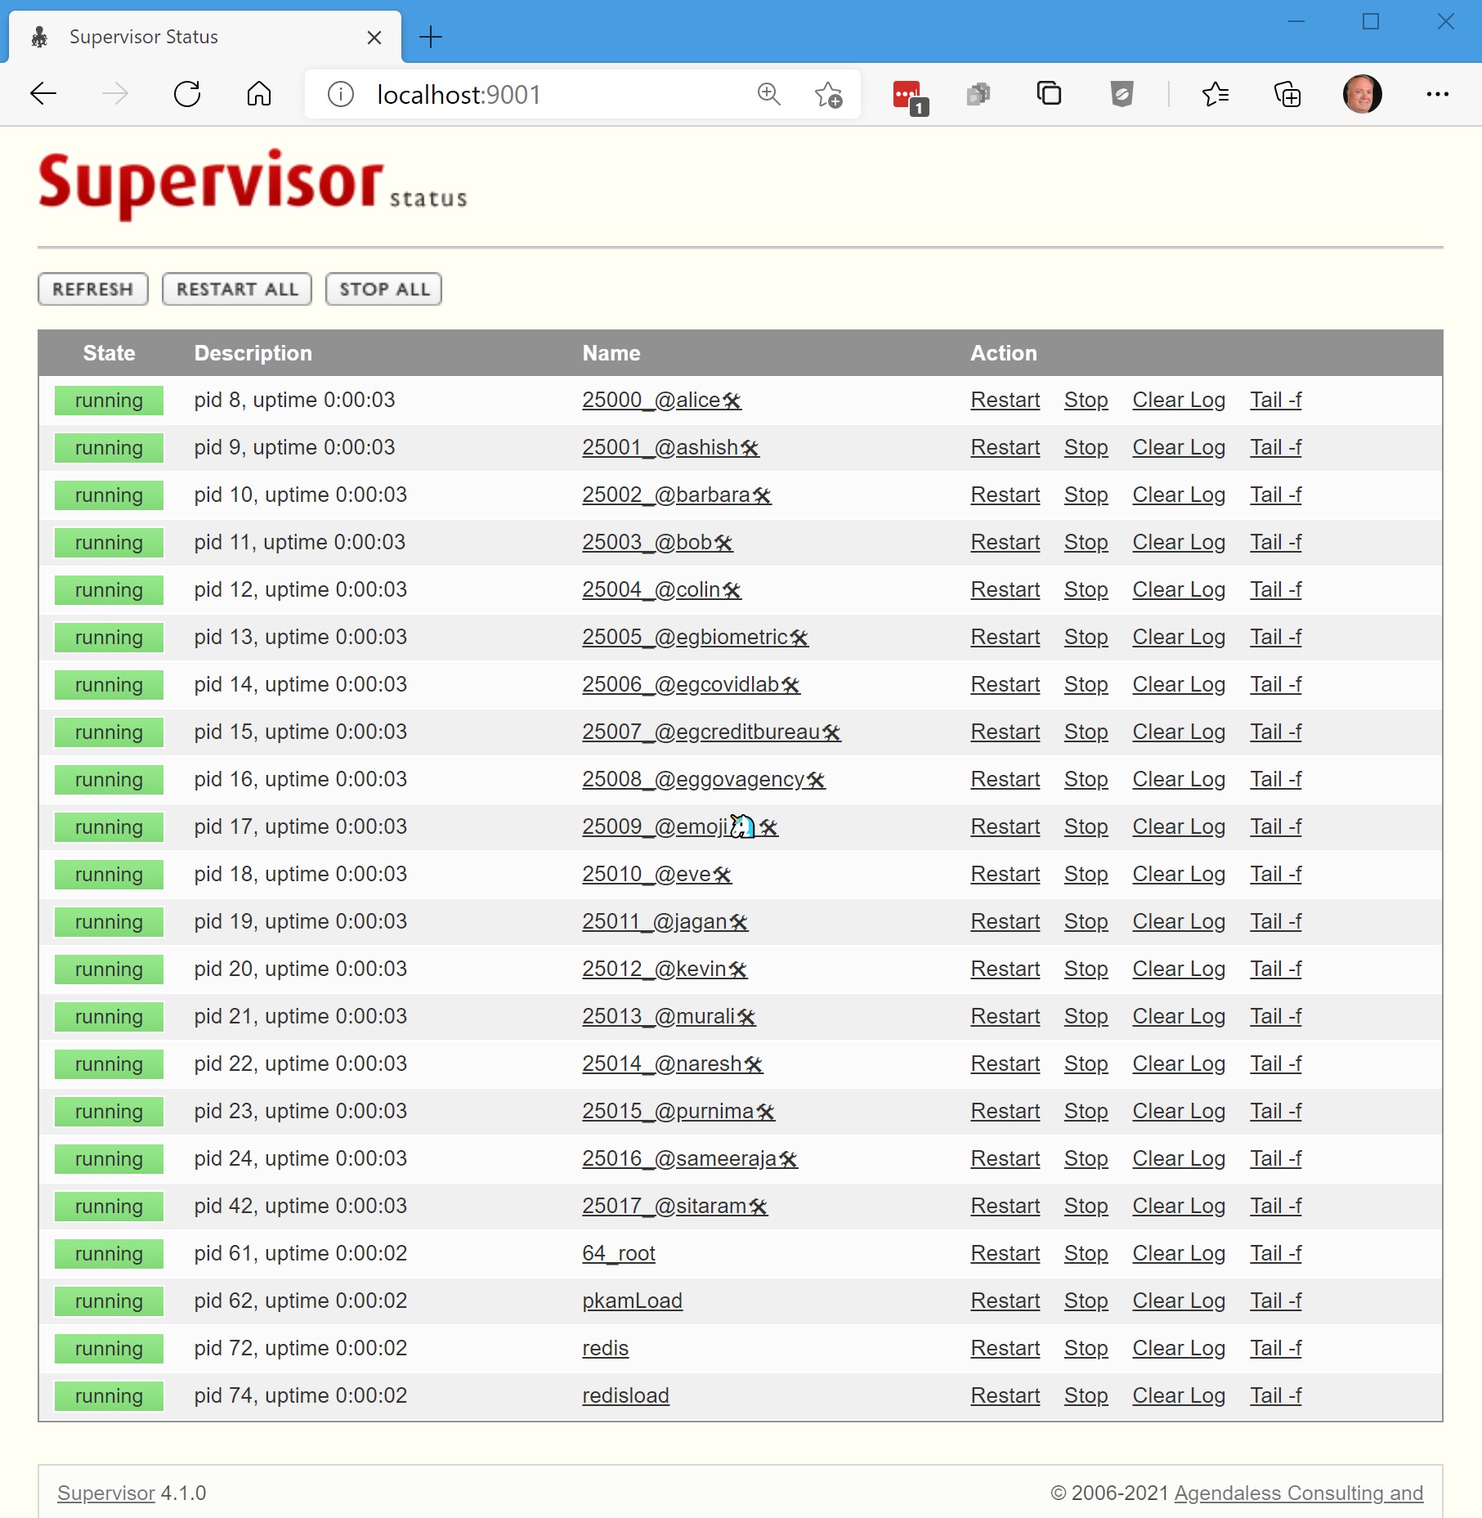Image resolution: width=1482 pixels, height=1518 pixels.
Task: Open the 25009_@emoji process link
Action: 680,827
